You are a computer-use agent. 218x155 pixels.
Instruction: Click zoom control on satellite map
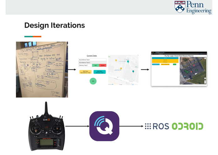[x=205, y=82]
